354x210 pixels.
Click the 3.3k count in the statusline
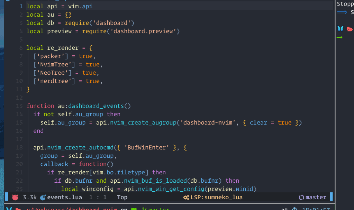point(29,197)
